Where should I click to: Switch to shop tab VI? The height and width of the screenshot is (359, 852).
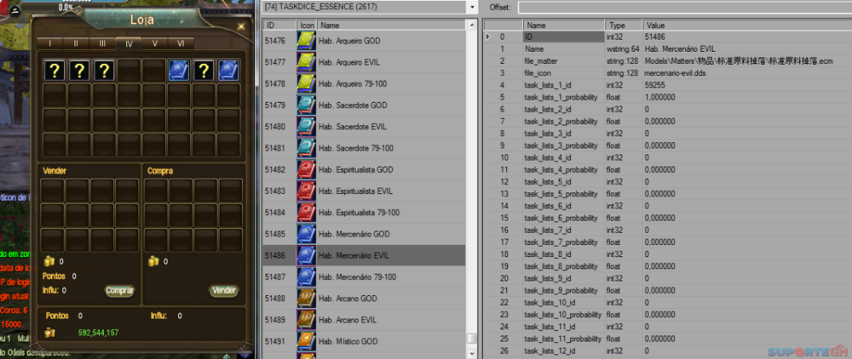coord(181,43)
